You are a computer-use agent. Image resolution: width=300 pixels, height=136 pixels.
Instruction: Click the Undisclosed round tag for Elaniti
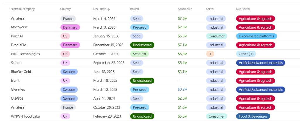[142, 81]
